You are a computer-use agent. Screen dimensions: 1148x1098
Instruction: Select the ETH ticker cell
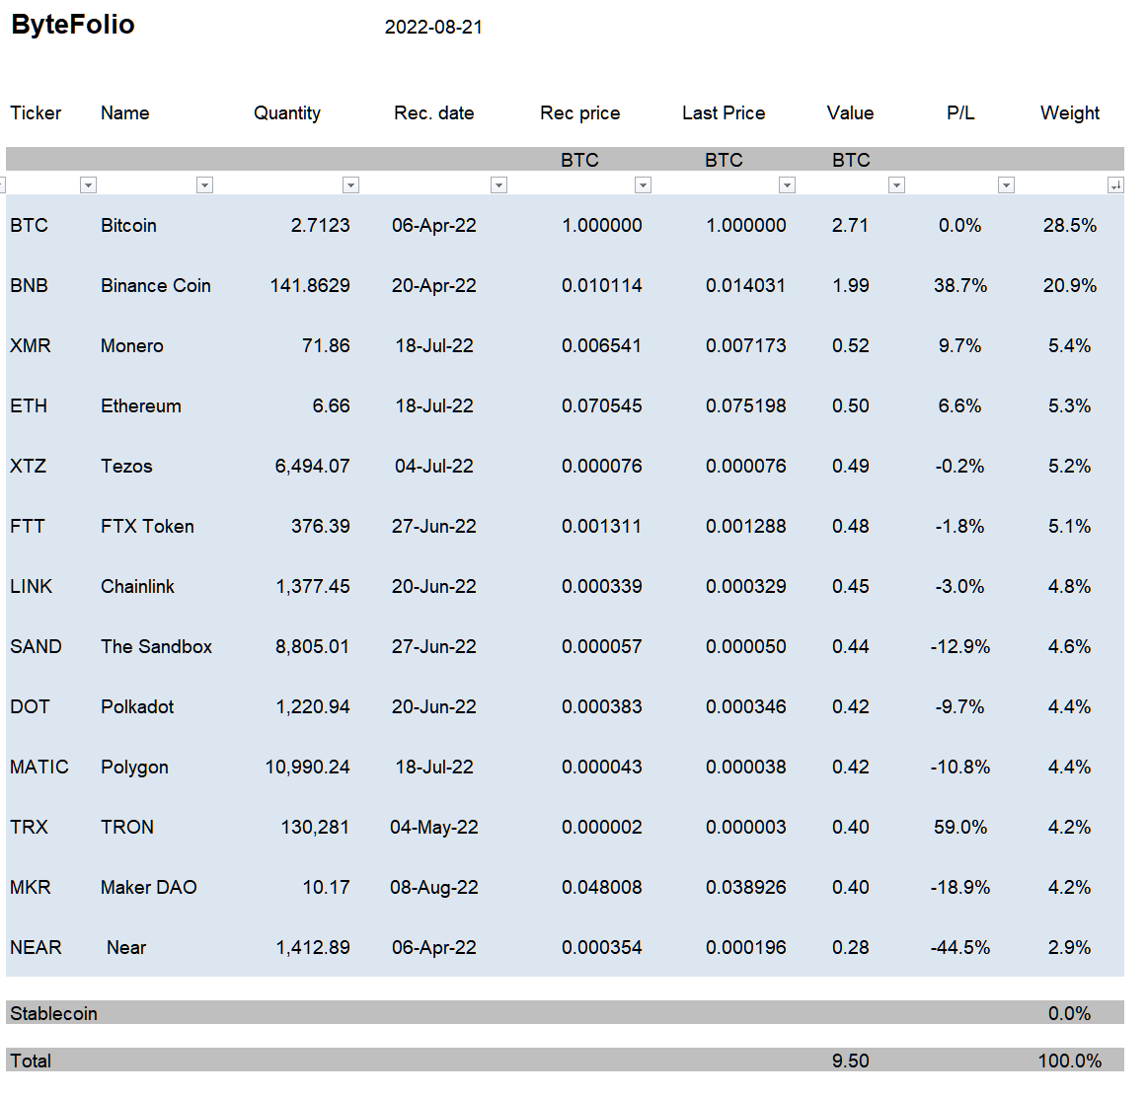[29, 406]
